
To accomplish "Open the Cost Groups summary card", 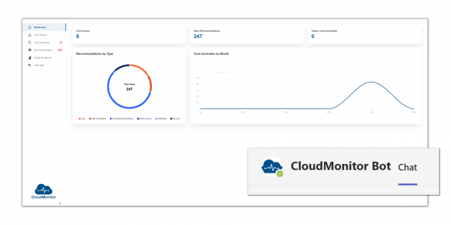I will pos(129,35).
